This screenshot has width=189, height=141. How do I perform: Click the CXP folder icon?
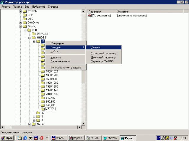point(25,15)
